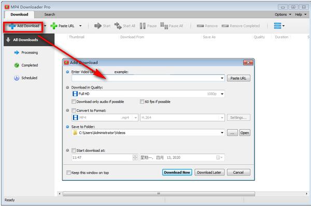
Task: Click the Duration column header
Action: click(x=281, y=37)
